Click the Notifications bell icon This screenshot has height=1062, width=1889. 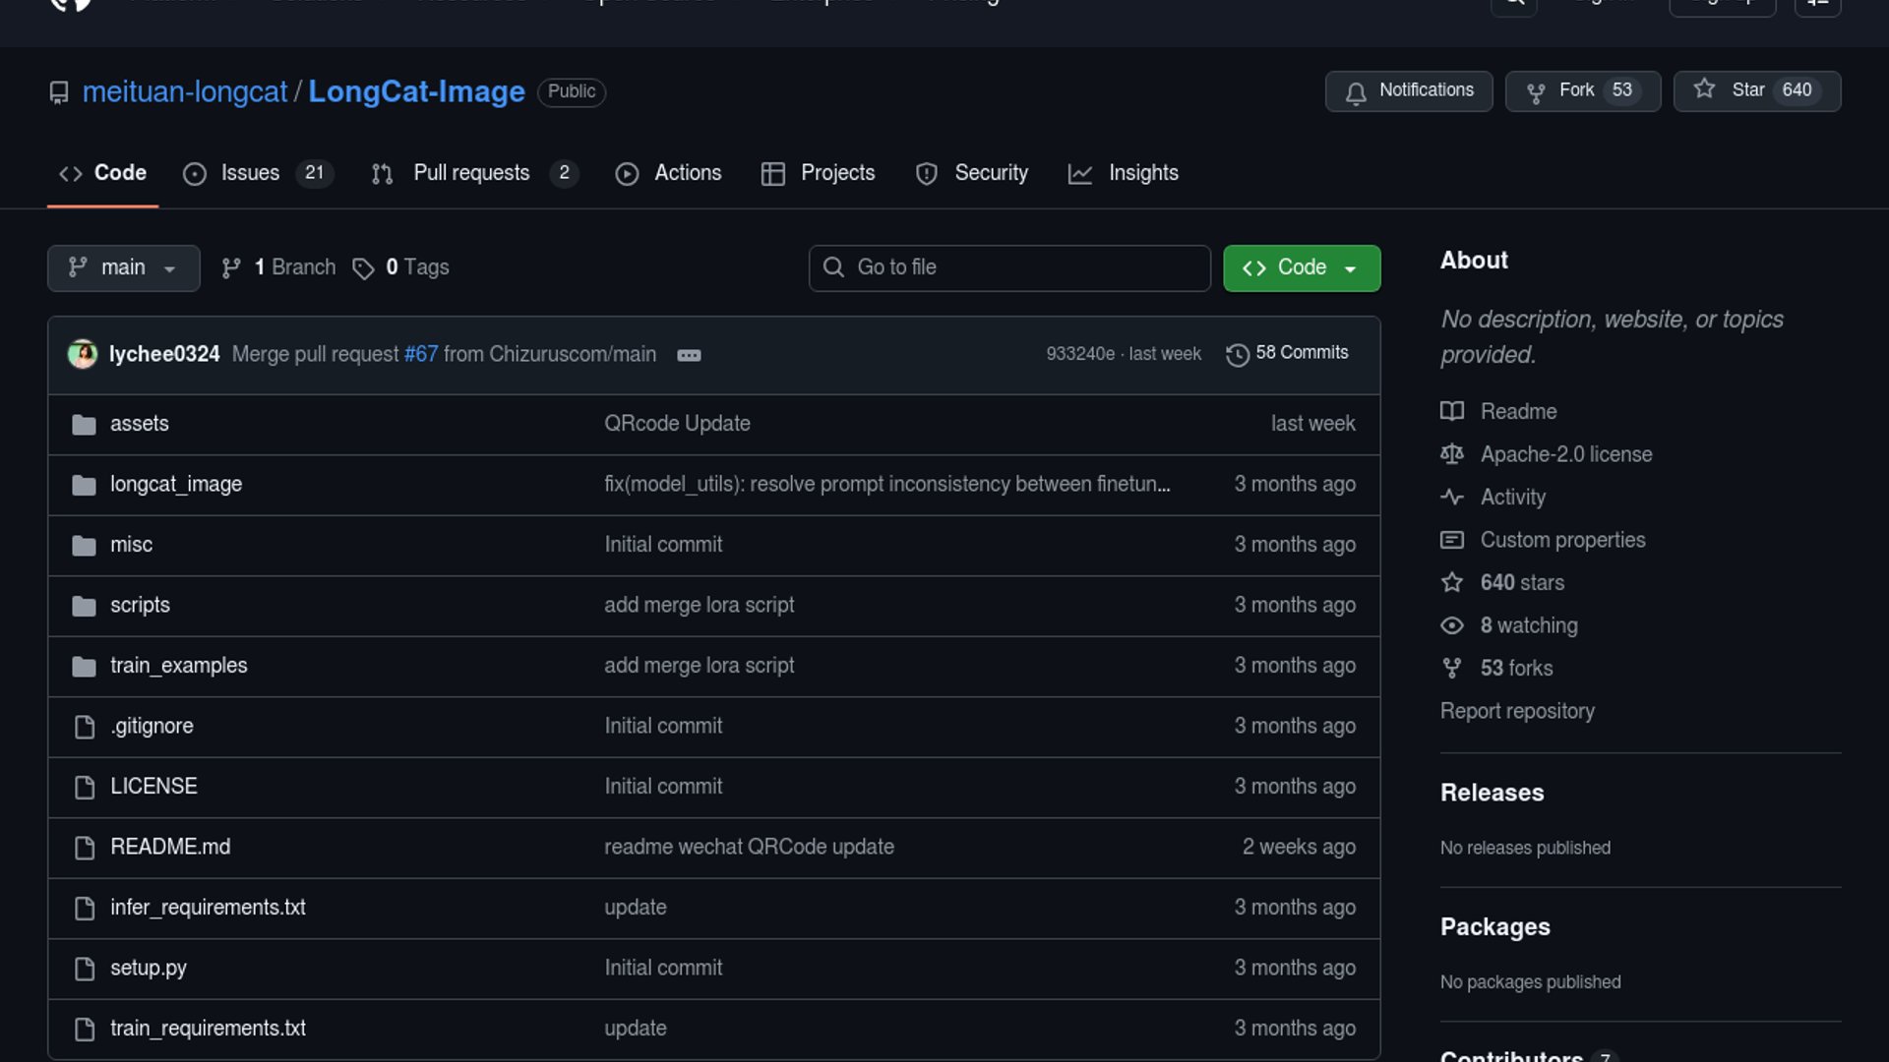click(x=1356, y=91)
